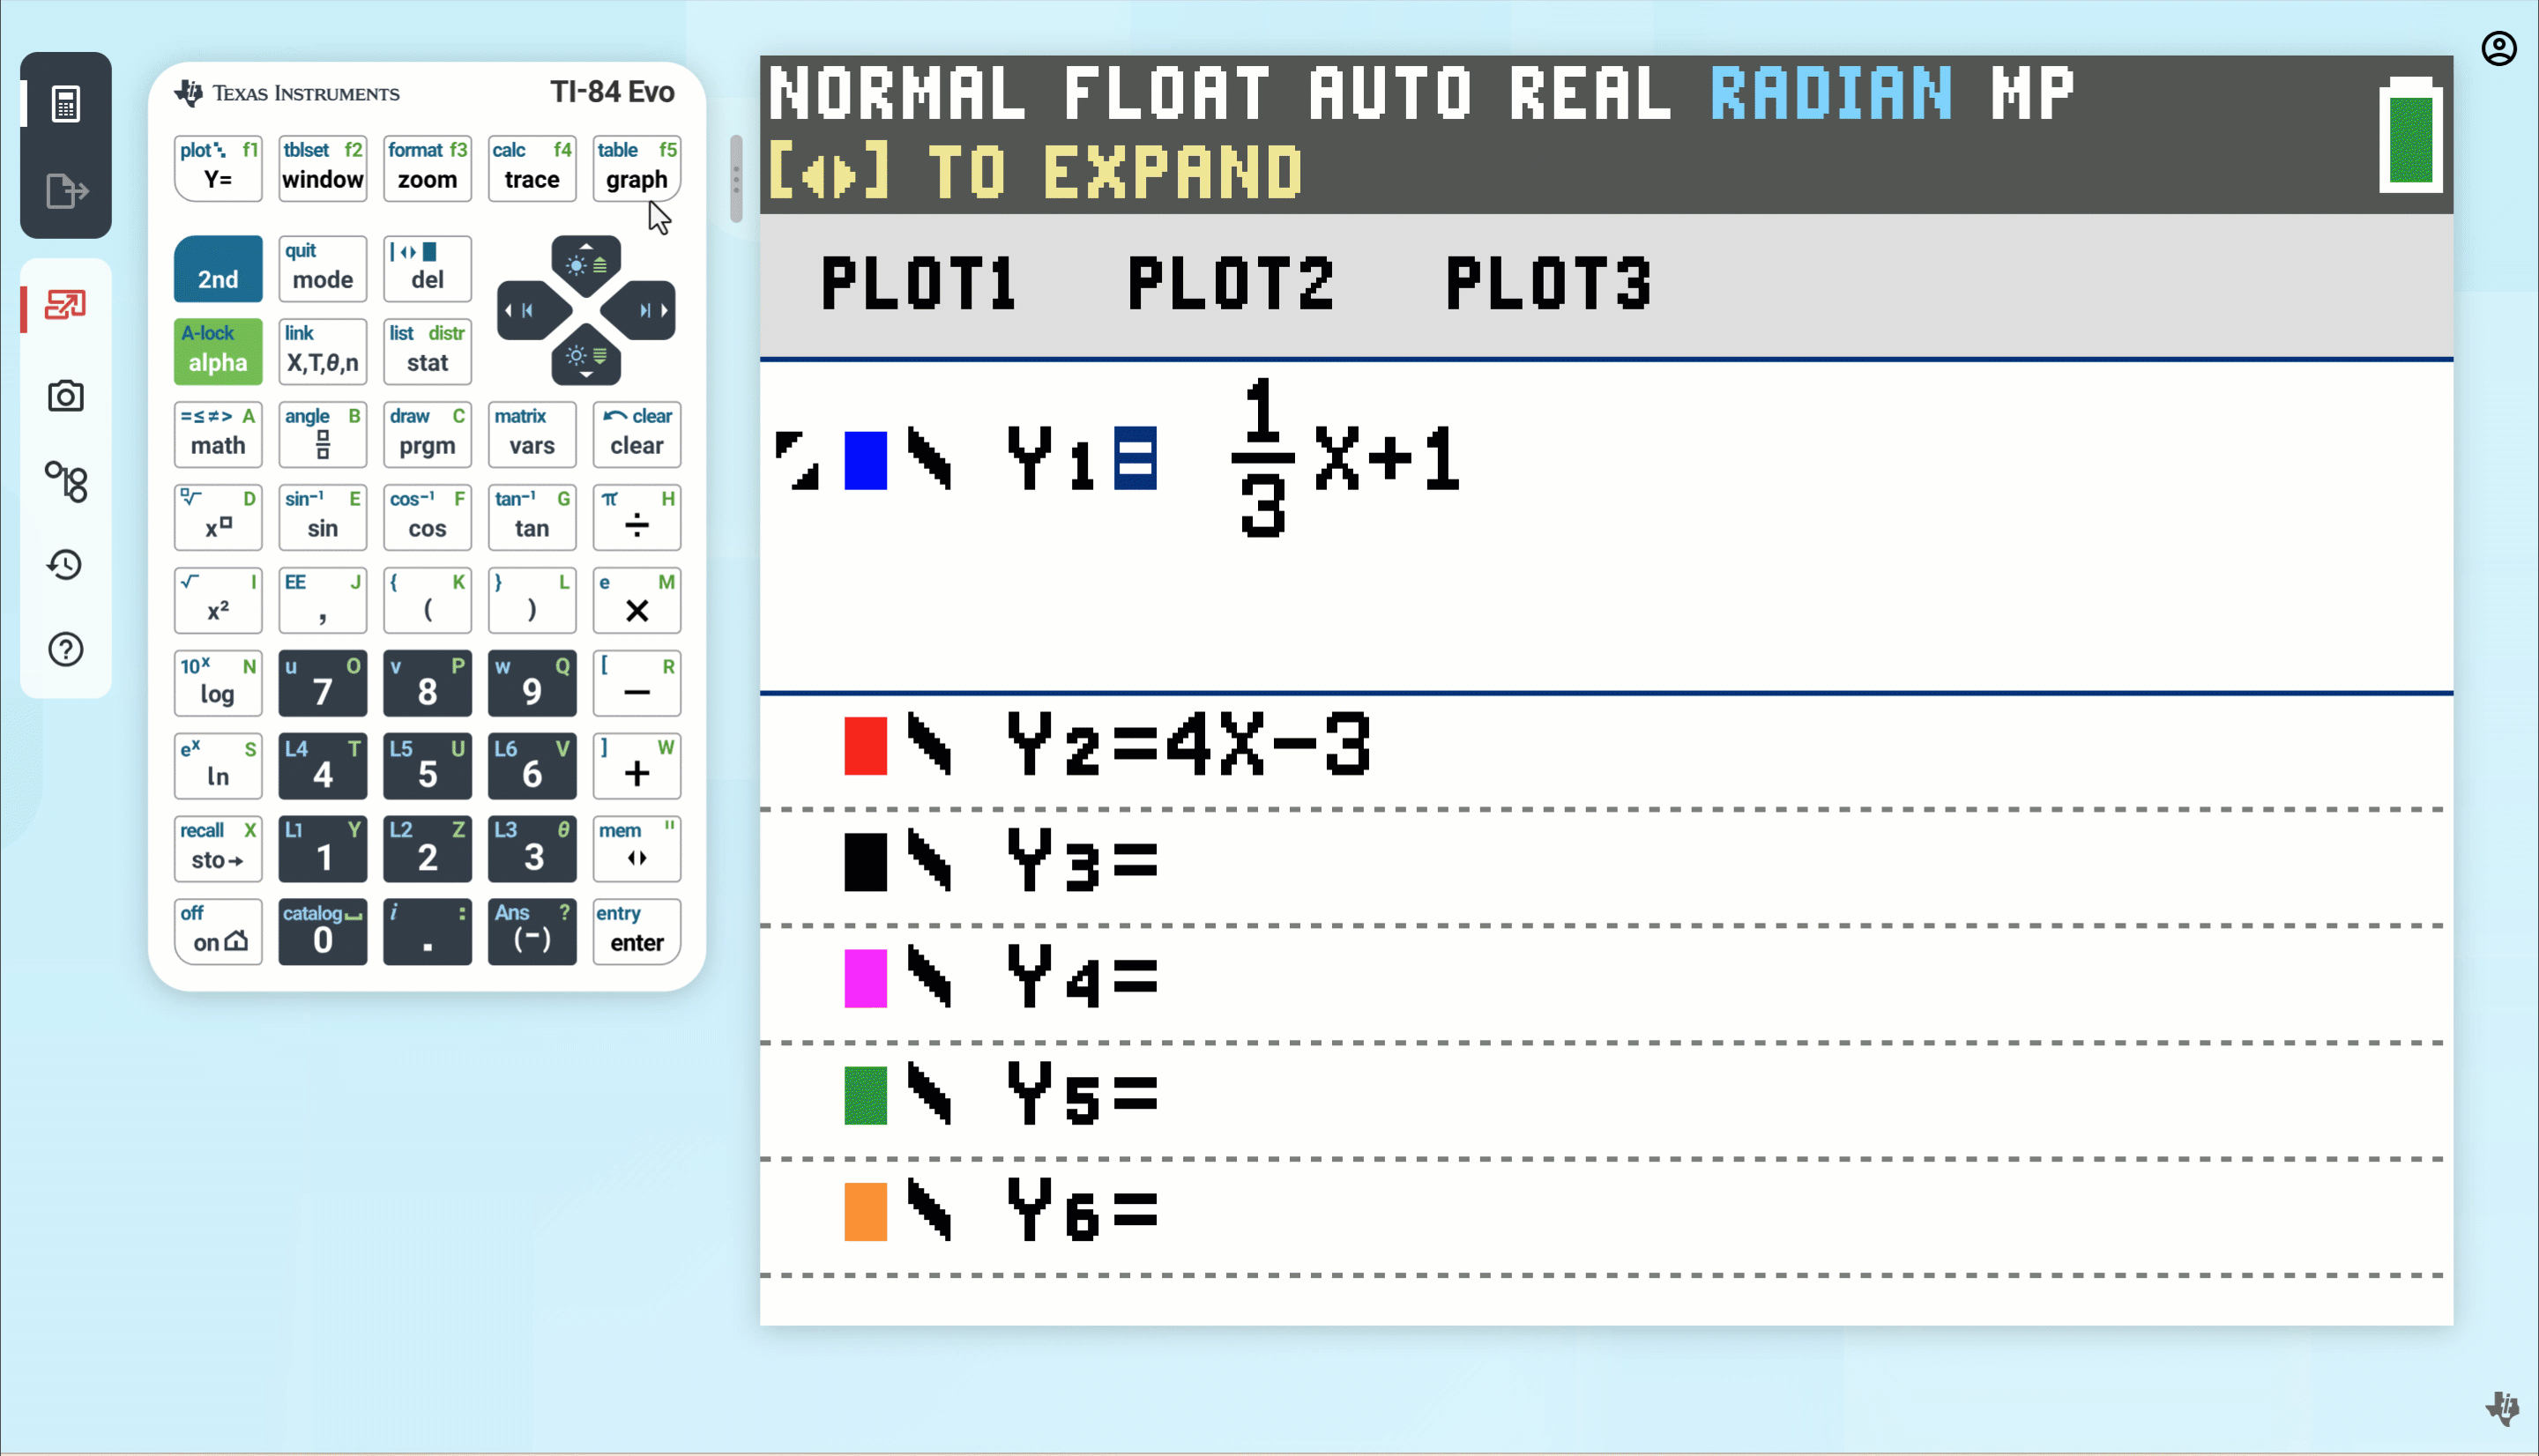Toggle the Y3 equals sign
Screen dimensions: 2539x1456
(x=1135, y=861)
